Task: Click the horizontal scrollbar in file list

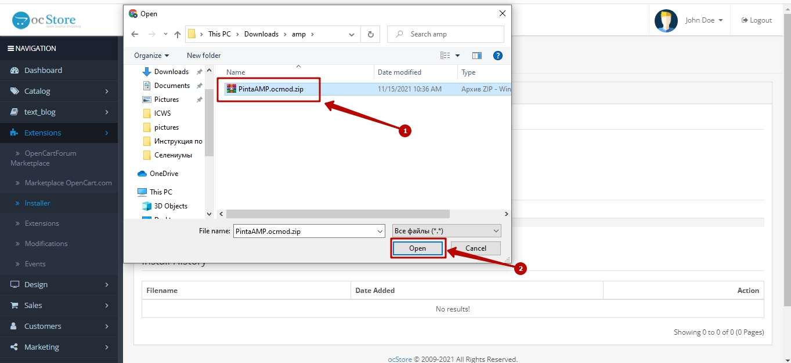Action: (338, 214)
